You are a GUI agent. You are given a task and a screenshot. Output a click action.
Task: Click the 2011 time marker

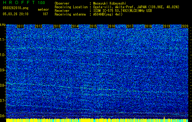click(20, 26)
